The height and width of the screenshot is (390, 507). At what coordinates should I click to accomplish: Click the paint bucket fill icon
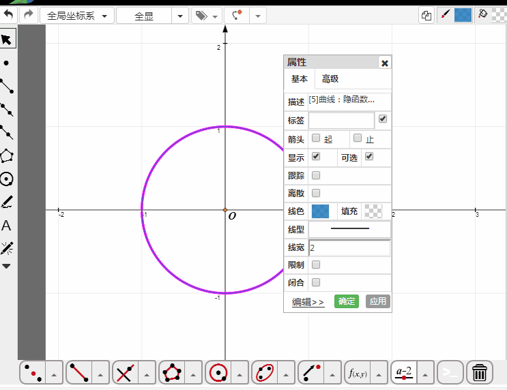pyautogui.click(x=482, y=14)
